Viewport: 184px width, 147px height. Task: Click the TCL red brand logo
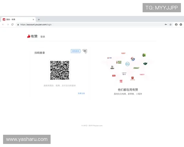pos(114,76)
